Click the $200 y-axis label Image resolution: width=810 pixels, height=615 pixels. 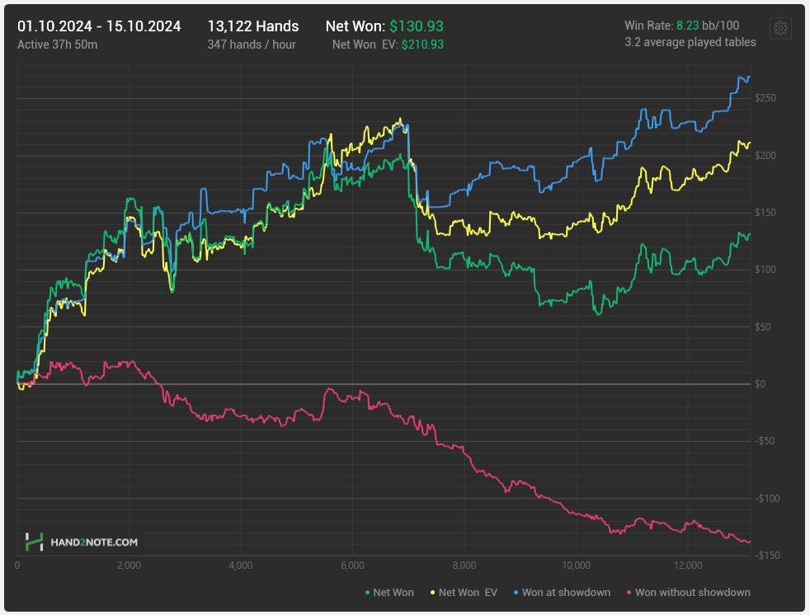[765, 156]
